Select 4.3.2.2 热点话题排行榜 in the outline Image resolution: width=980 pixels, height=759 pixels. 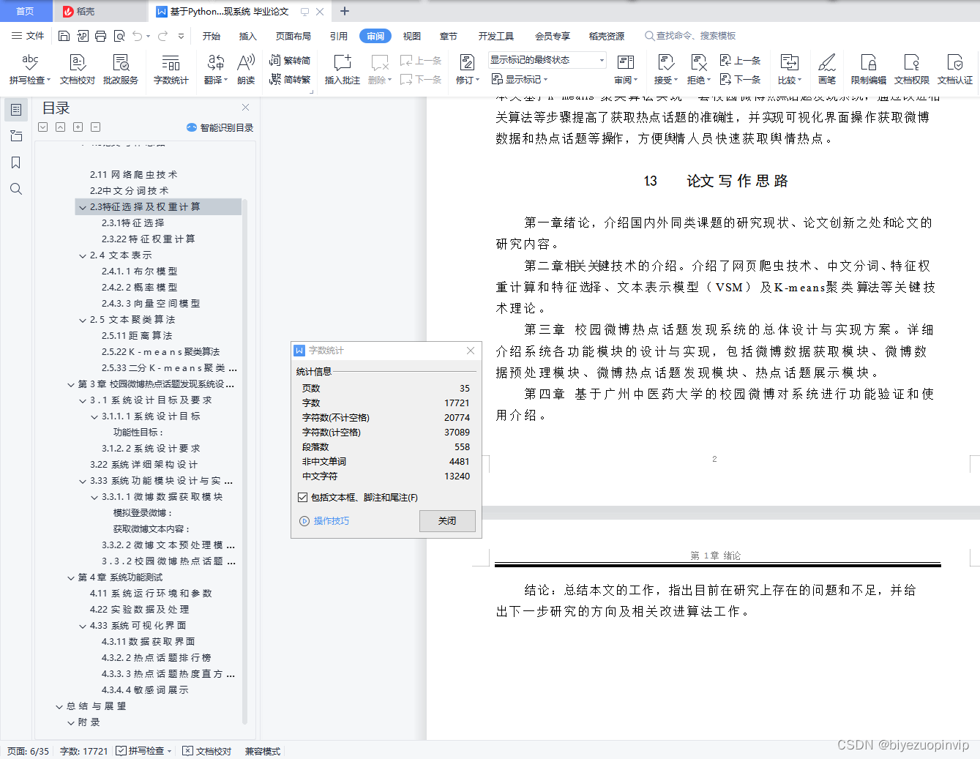point(157,657)
